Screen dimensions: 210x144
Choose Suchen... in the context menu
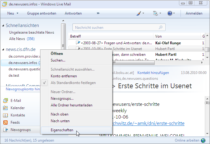(x=76, y=60)
